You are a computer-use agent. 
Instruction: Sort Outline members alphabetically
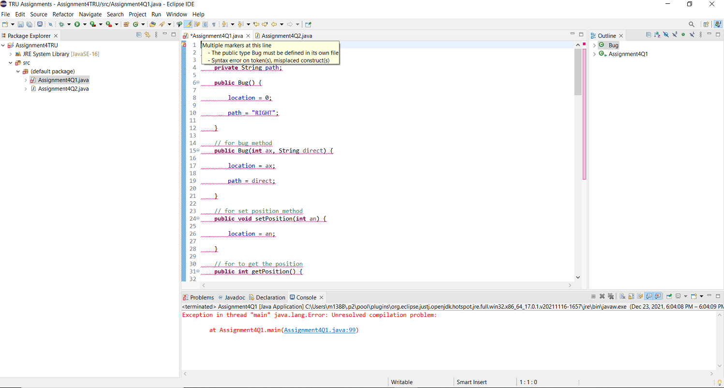656,35
